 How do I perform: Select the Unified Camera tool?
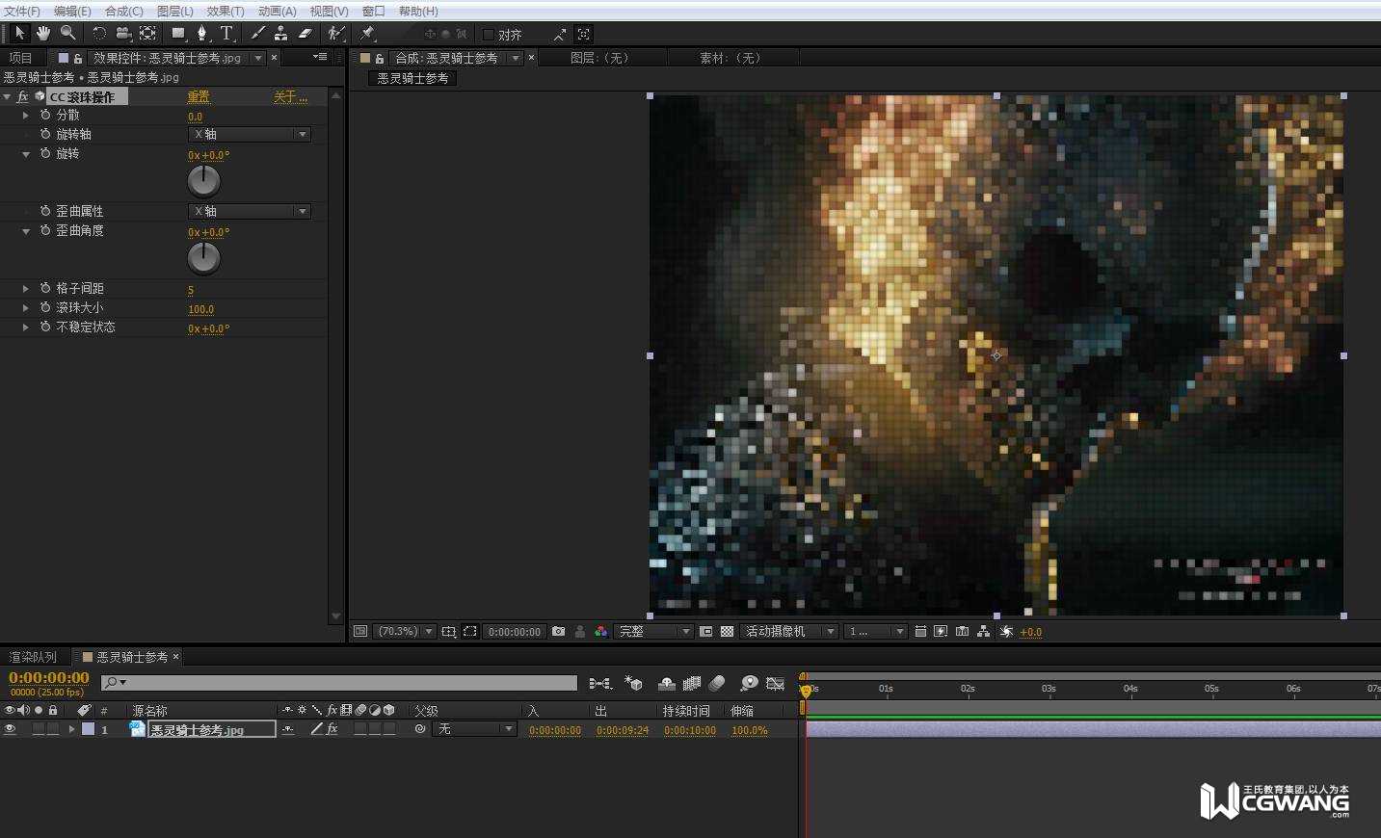123,33
